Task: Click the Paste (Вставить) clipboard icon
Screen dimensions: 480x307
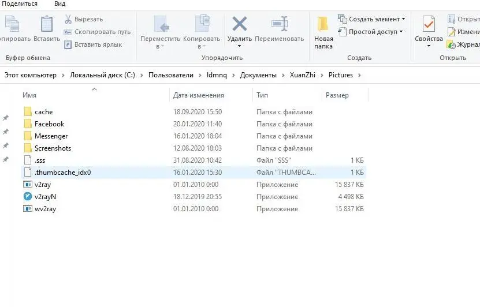Action: [x=46, y=25]
